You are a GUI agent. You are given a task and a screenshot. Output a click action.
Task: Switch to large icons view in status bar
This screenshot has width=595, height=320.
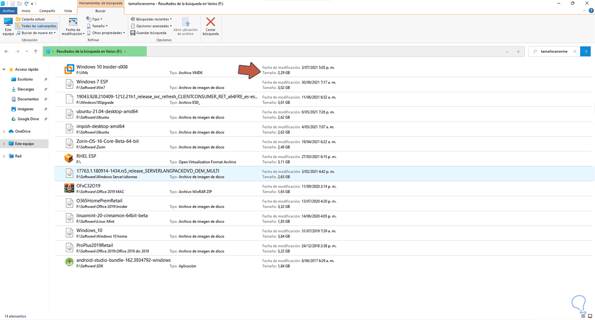tap(590, 316)
